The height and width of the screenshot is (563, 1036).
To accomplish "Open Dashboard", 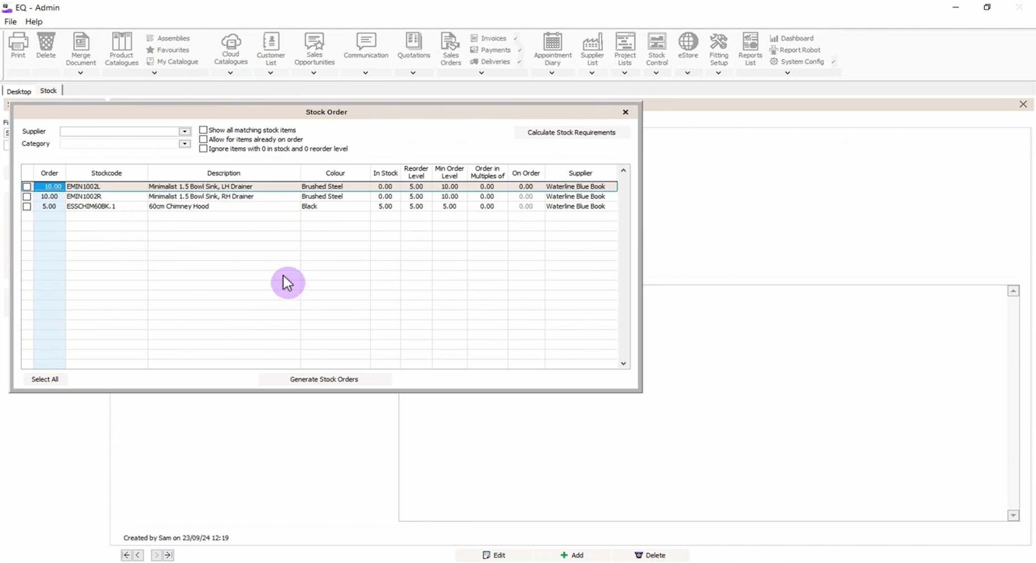I will tap(792, 38).
